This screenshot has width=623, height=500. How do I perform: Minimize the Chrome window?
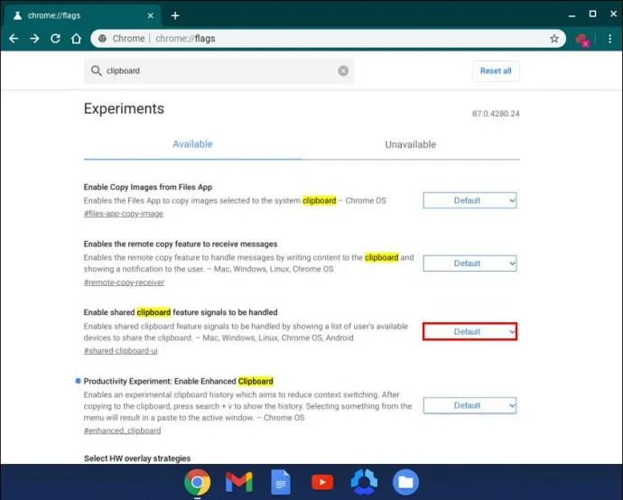click(572, 15)
